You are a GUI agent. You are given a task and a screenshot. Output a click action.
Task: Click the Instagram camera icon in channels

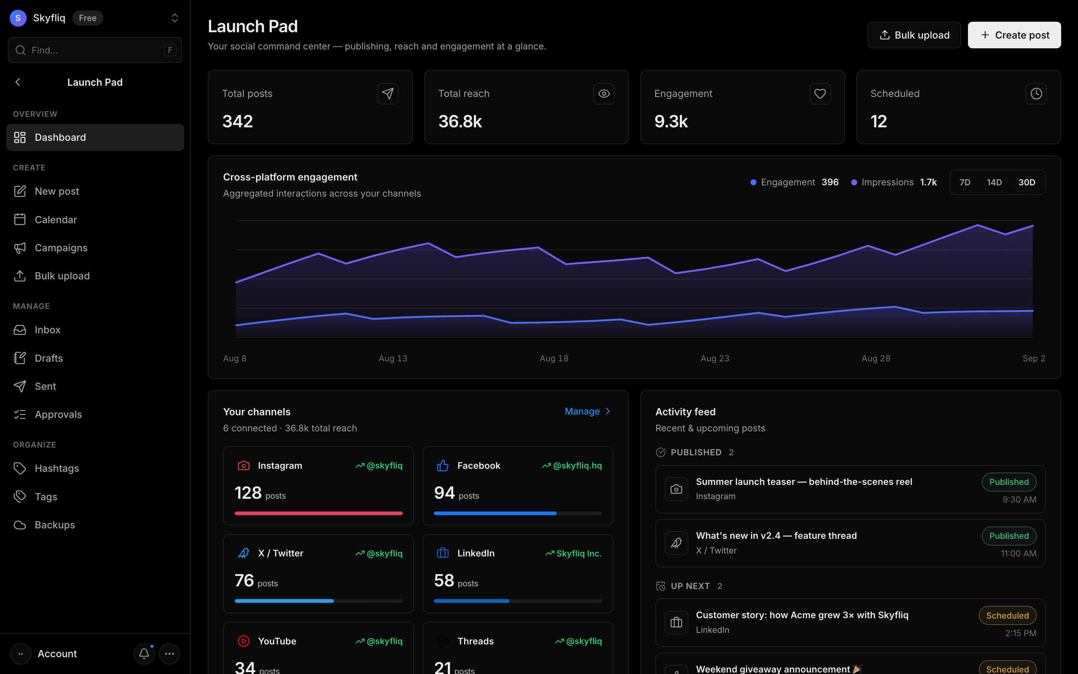[244, 465]
